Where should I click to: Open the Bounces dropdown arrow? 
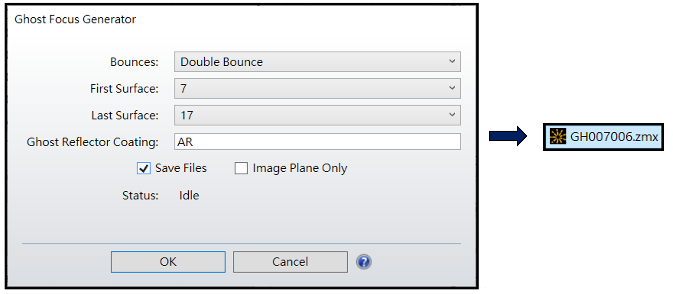(x=452, y=62)
